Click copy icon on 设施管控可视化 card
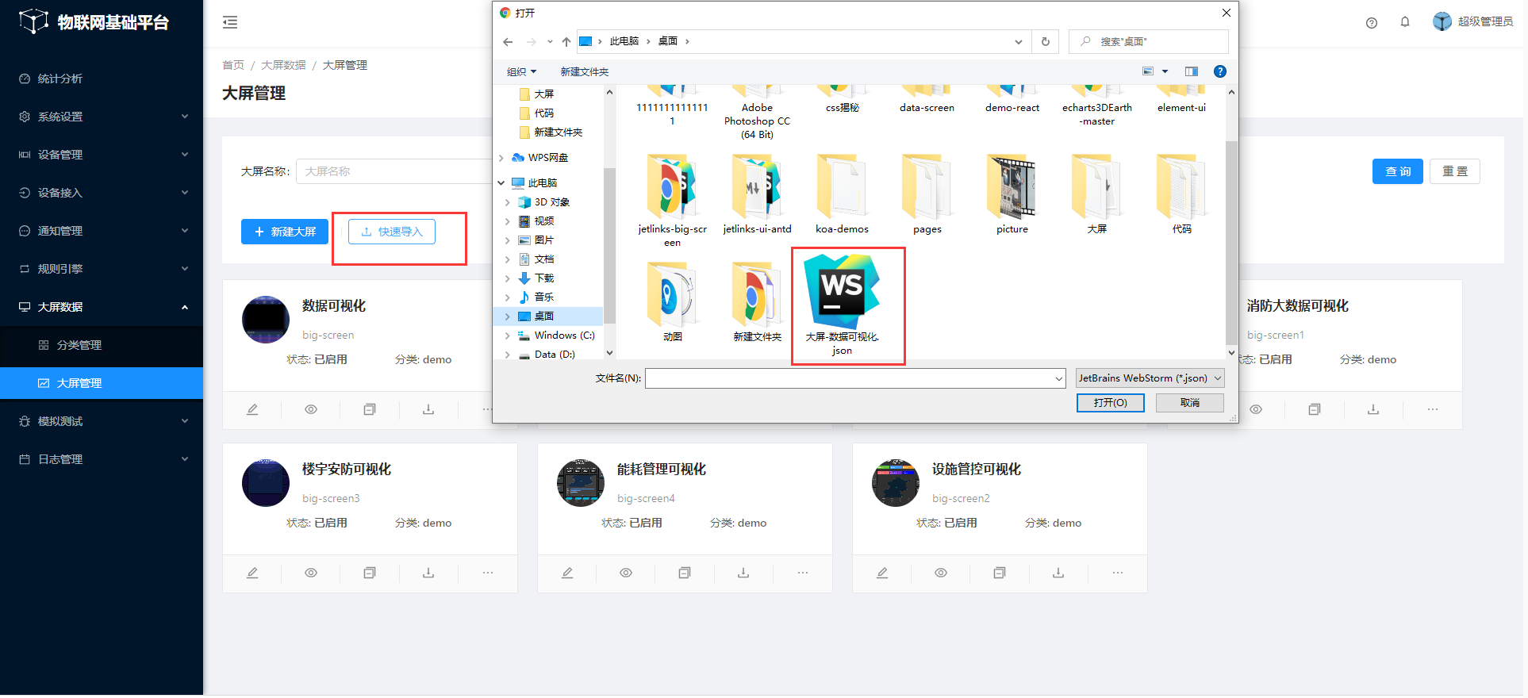This screenshot has width=1528, height=698. click(1000, 573)
